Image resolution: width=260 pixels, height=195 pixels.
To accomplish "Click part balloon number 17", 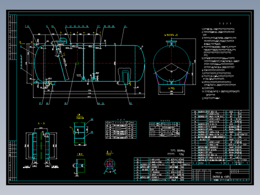I will (x=98, y=26).
